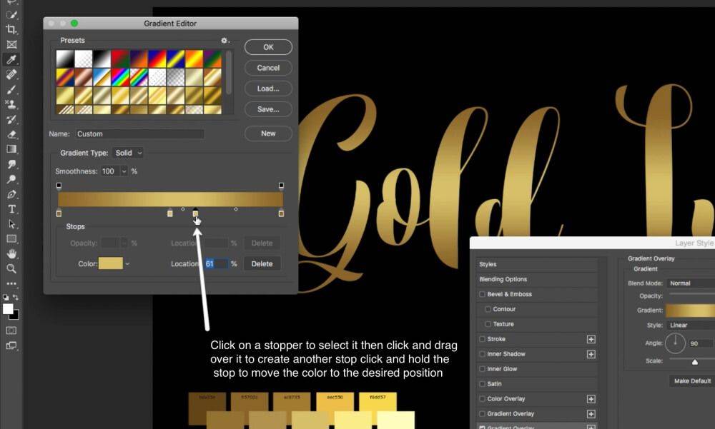The width and height of the screenshot is (715, 429).
Task: Click OK in Gradient Editor
Action: pos(268,47)
